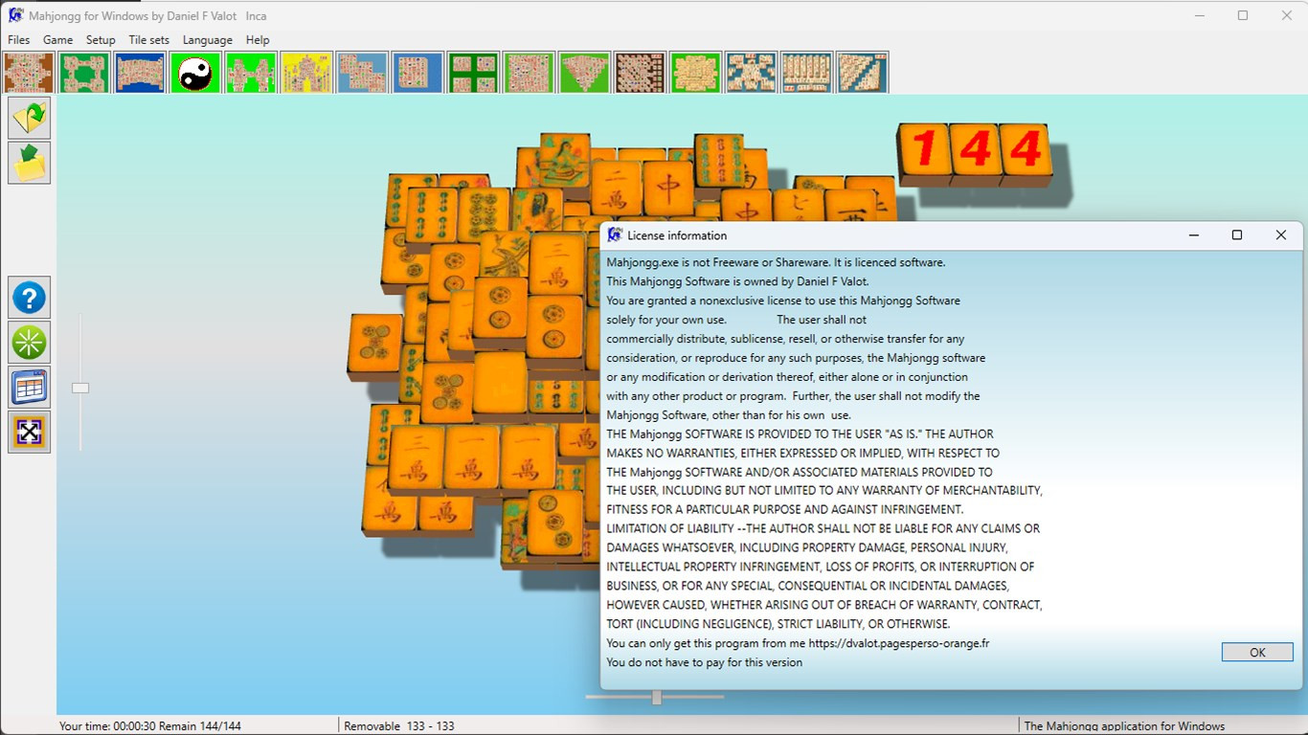The image size is (1308, 735).
Task: Open the Files menu
Action: pos(19,40)
